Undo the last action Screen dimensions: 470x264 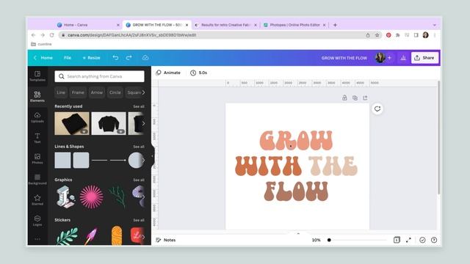pos(115,58)
